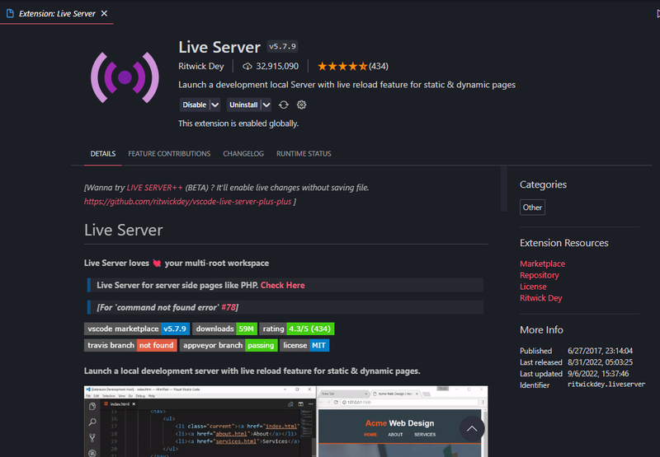Click the extension description in the header

click(x=346, y=85)
